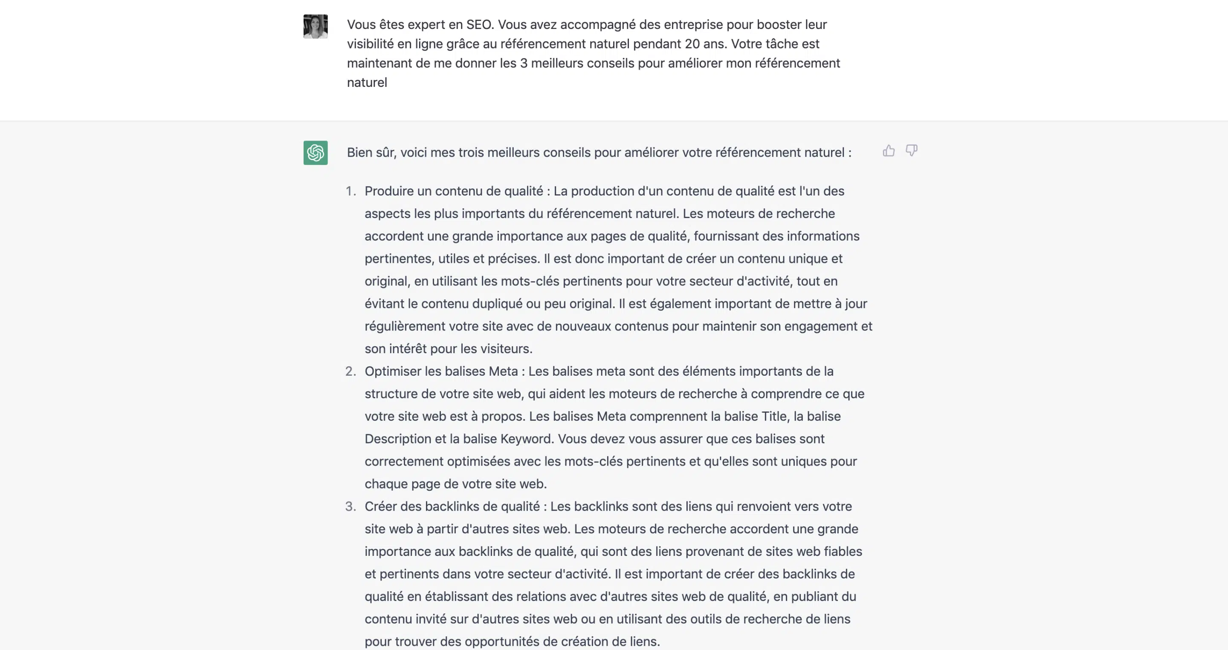Screen dimensions: 1228x650
Task: Click the thumbs down feedback icon
Action: click(912, 151)
